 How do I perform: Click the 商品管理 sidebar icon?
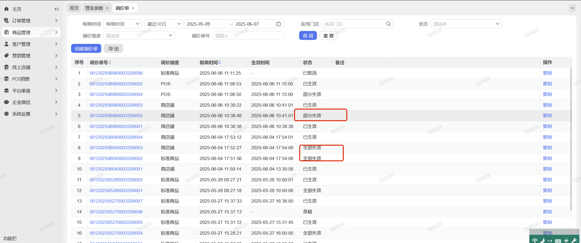pos(6,32)
